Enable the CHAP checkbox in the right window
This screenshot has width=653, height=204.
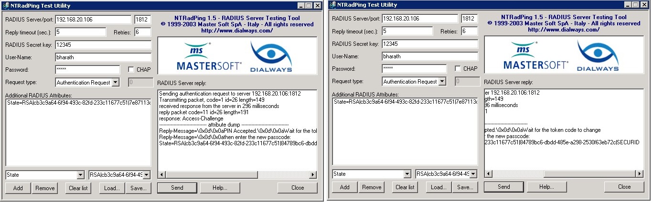click(458, 69)
